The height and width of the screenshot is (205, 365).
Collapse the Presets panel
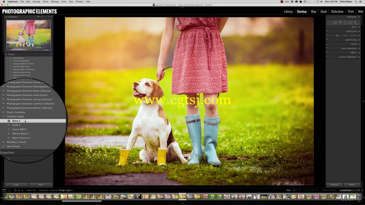(6, 54)
